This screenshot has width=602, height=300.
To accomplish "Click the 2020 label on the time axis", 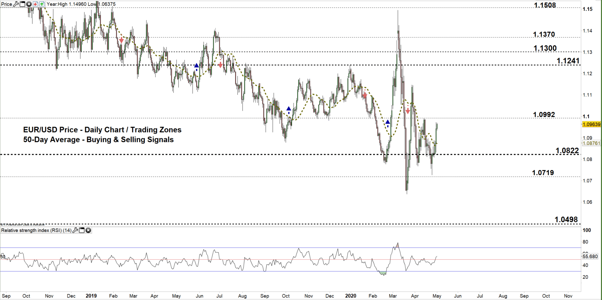I will [x=351, y=296].
